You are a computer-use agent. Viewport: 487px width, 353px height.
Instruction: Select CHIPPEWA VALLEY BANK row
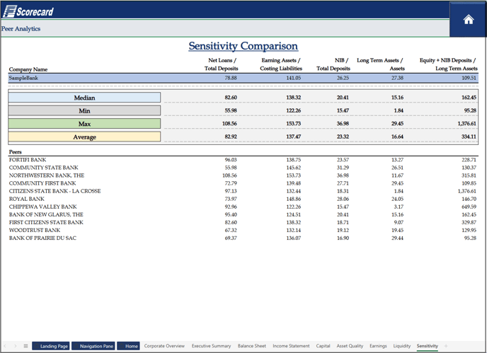coord(243,207)
